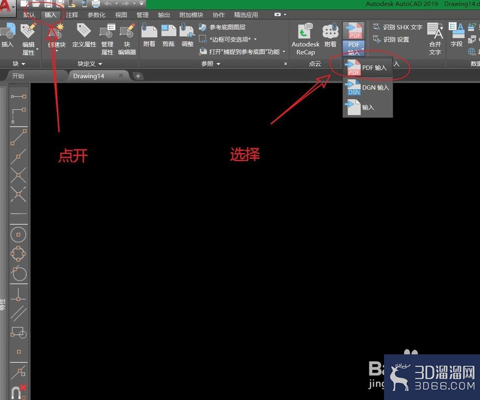
Task: Select Snap None magnet icon
Action: (x=19, y=392)
